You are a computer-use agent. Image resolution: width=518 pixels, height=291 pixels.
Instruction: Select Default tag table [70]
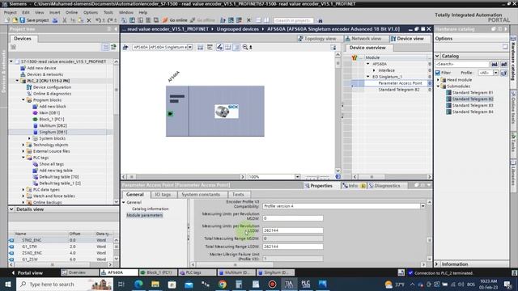(x=59, y=177)
